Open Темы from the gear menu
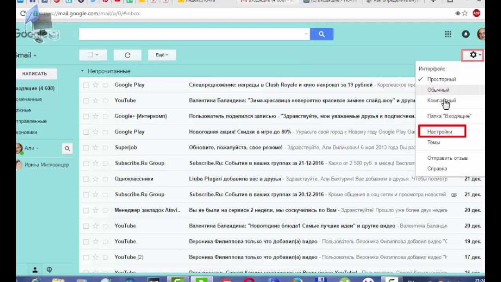This screenshot has height=282, width=501. click(x=434, y=142)
